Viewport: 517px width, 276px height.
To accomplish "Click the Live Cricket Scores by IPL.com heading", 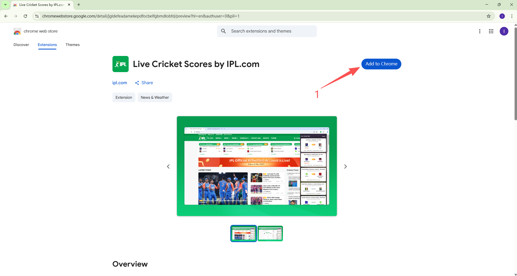I will [196, 64].
